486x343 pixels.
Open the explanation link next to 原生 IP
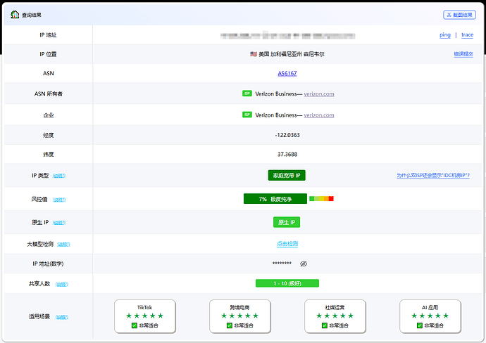click(59, 223)
